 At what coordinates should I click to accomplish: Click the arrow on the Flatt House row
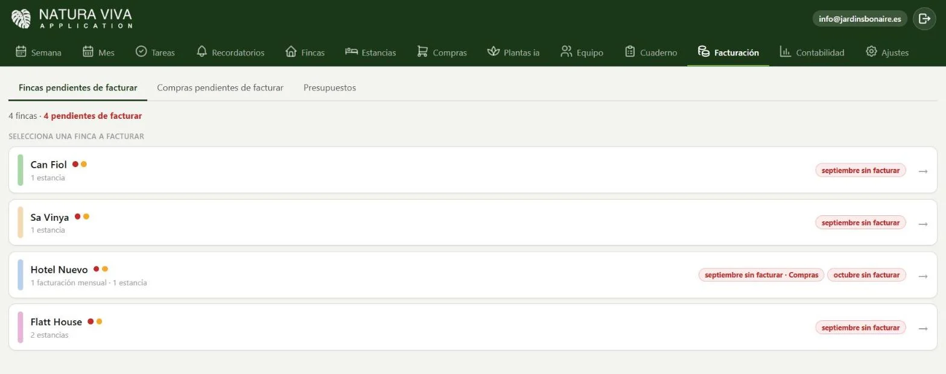pos(923,329)
